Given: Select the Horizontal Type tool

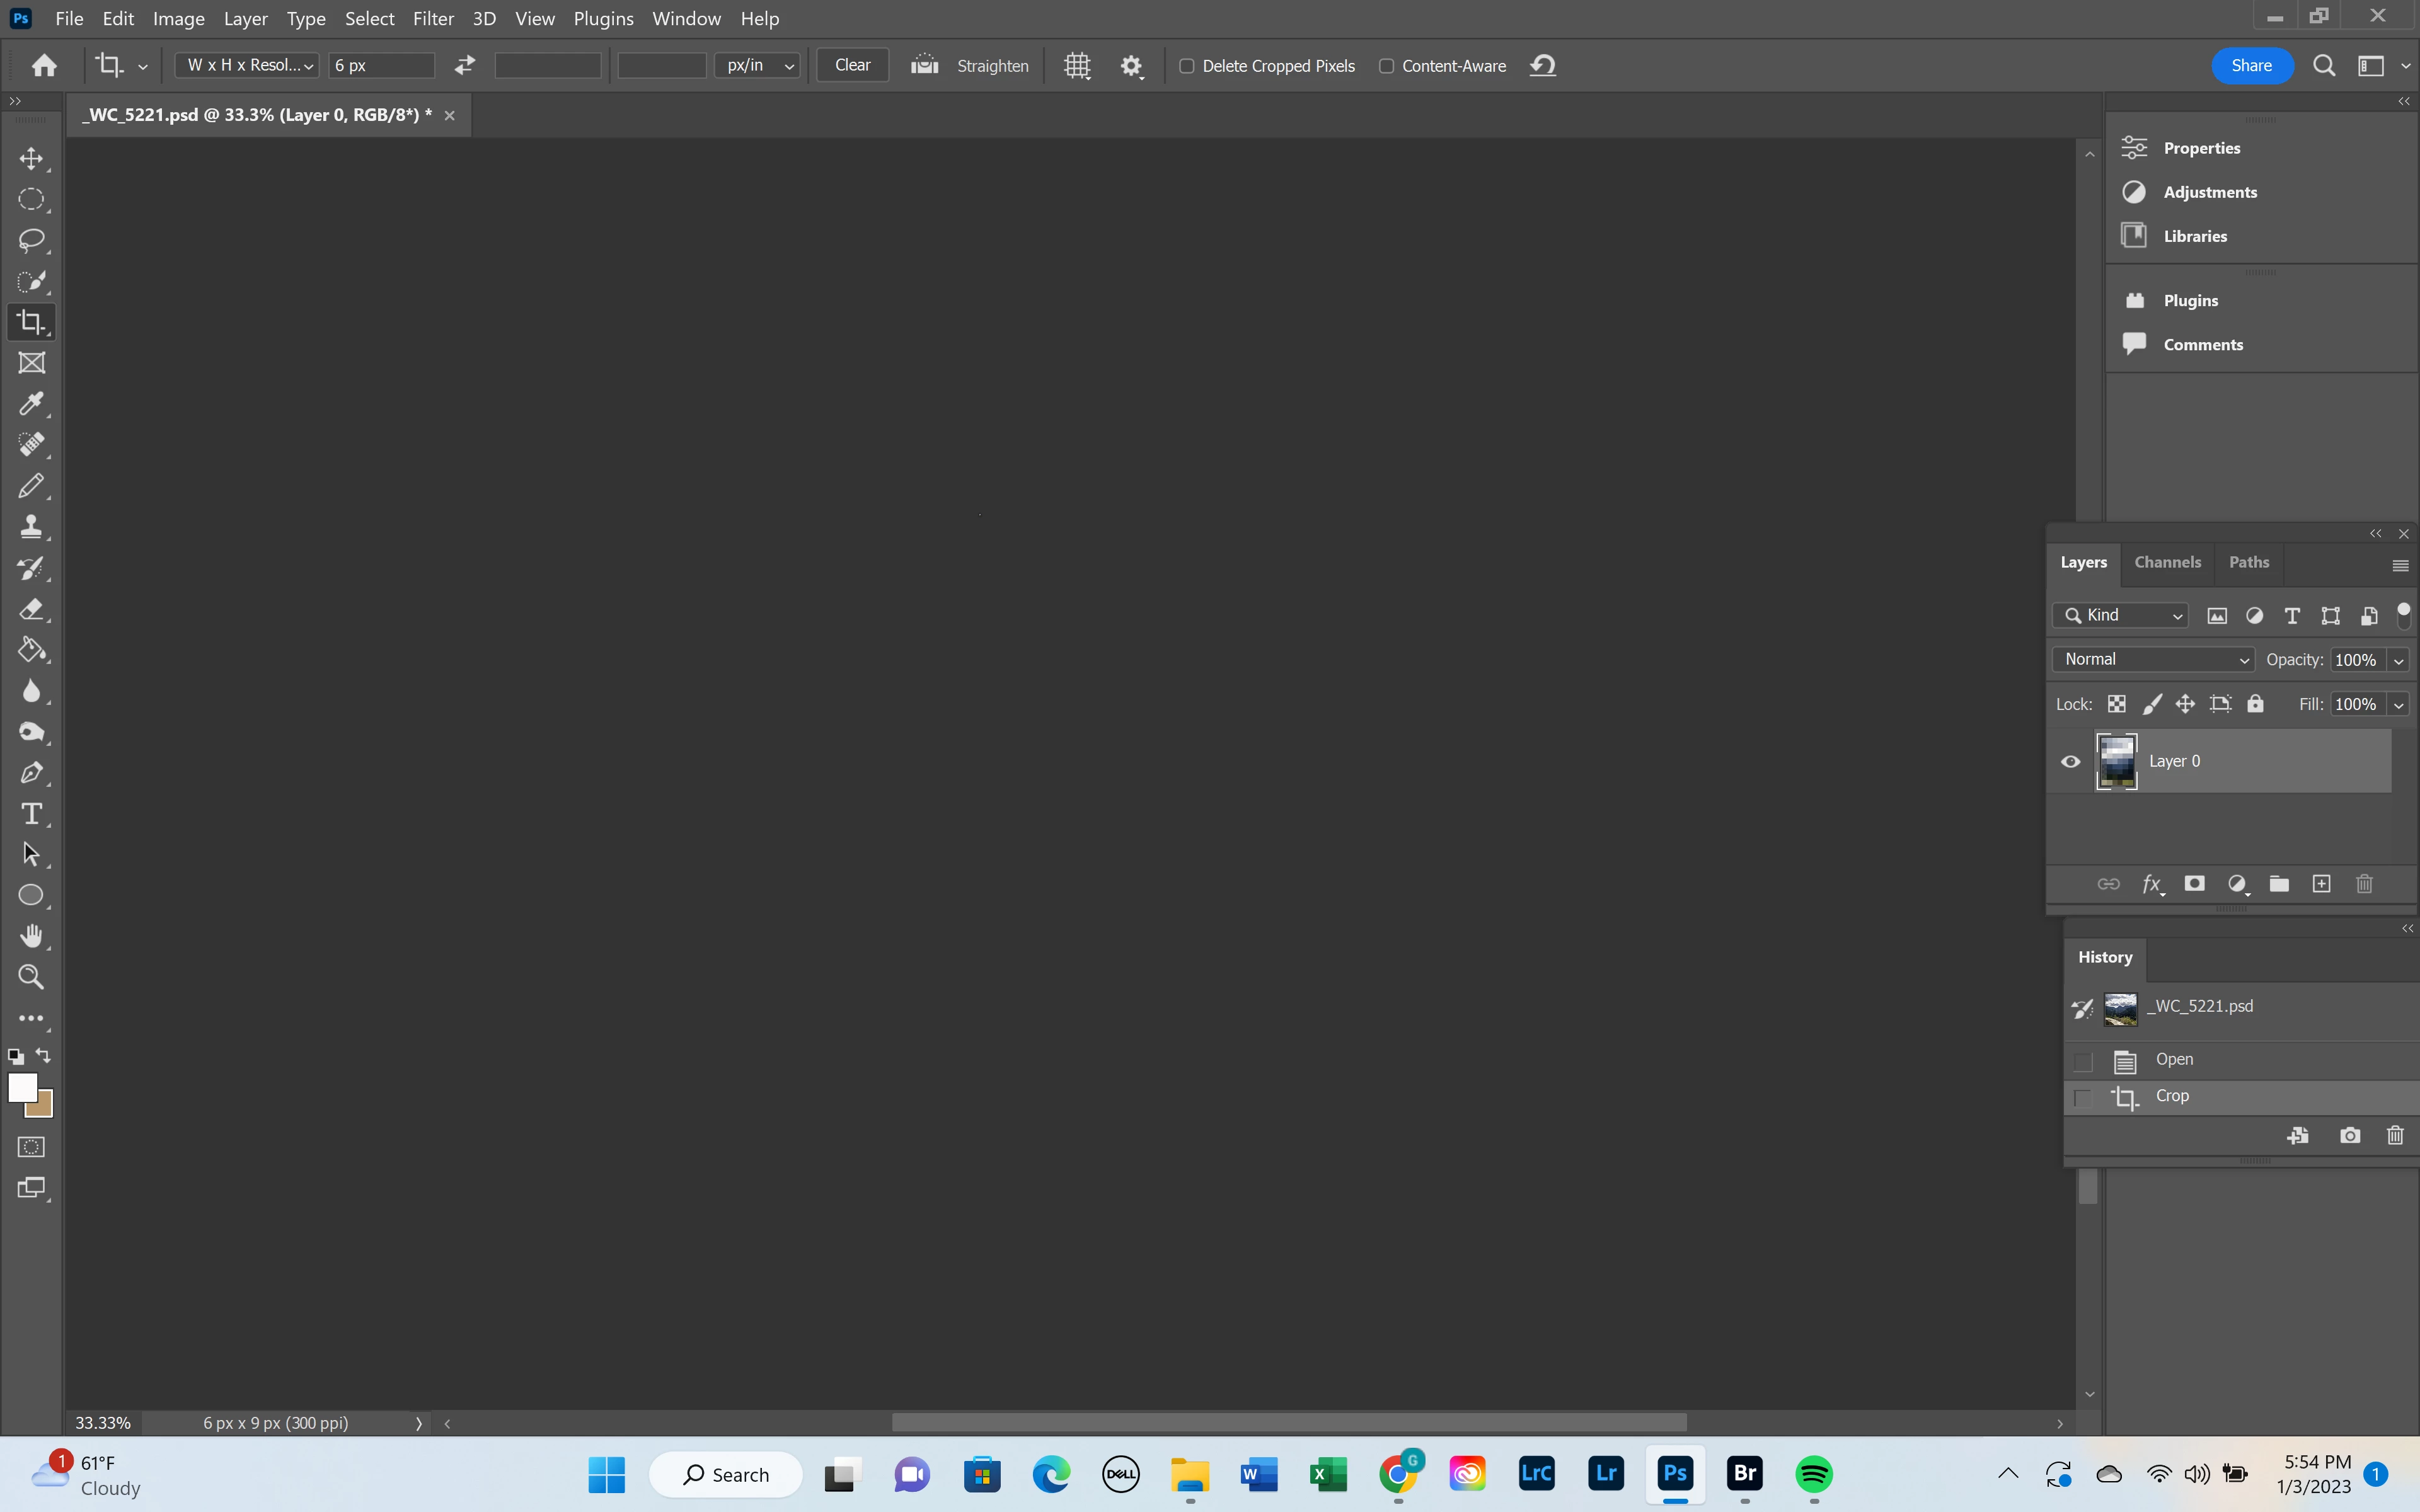Looking at the screenshot, I should pos(31,814).
